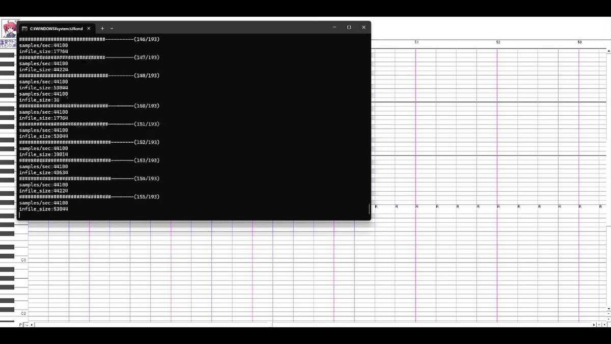Open a new terminal tab with plus

click(x=102, y=28)
